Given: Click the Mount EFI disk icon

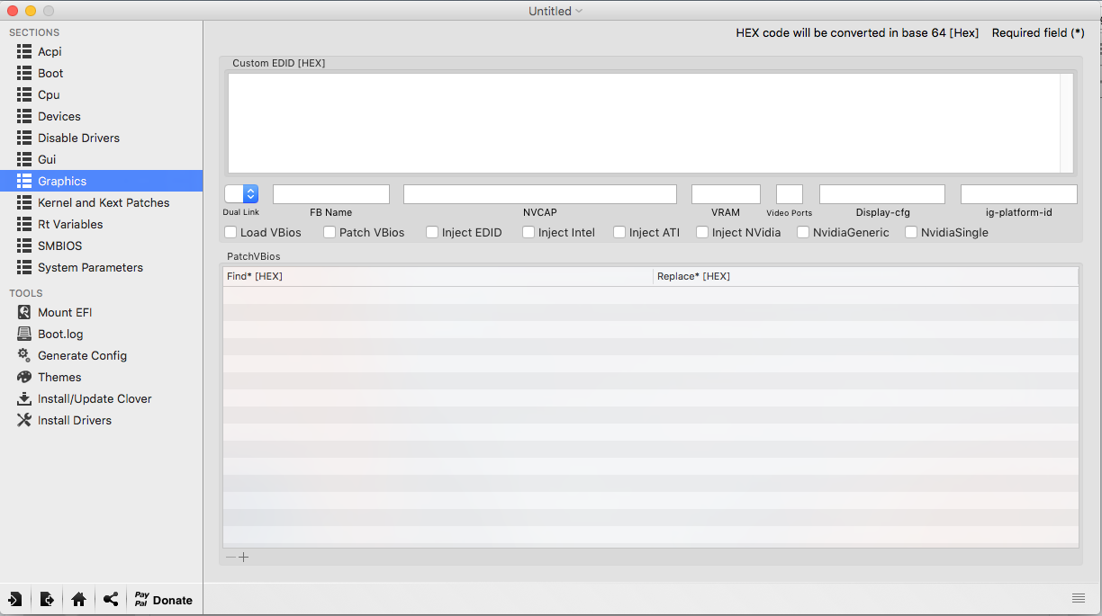Looking at the screenshot, I should point(24,312).
